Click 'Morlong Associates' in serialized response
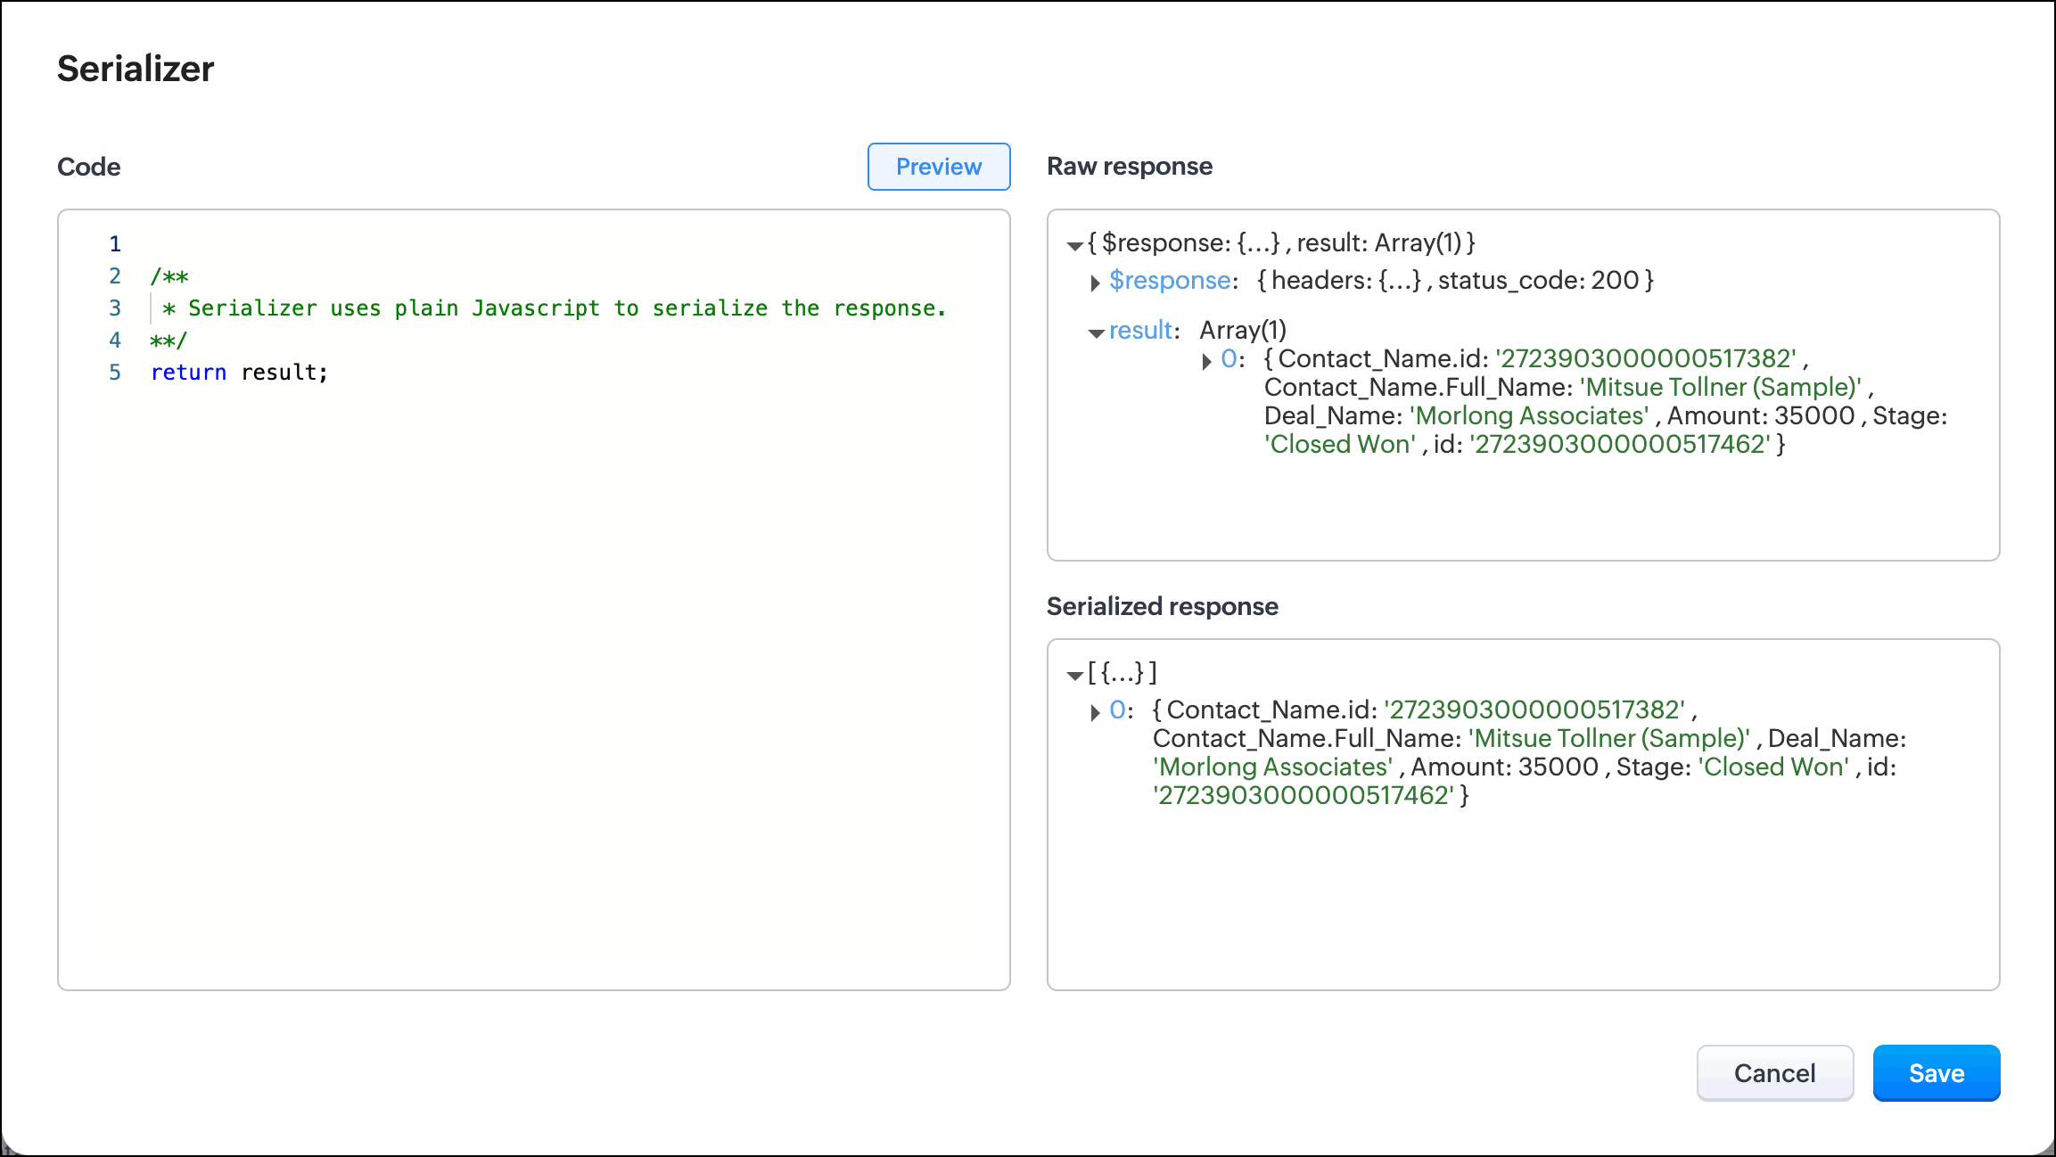Viewport: 2056px width, 1157px height. point(1272,767)
